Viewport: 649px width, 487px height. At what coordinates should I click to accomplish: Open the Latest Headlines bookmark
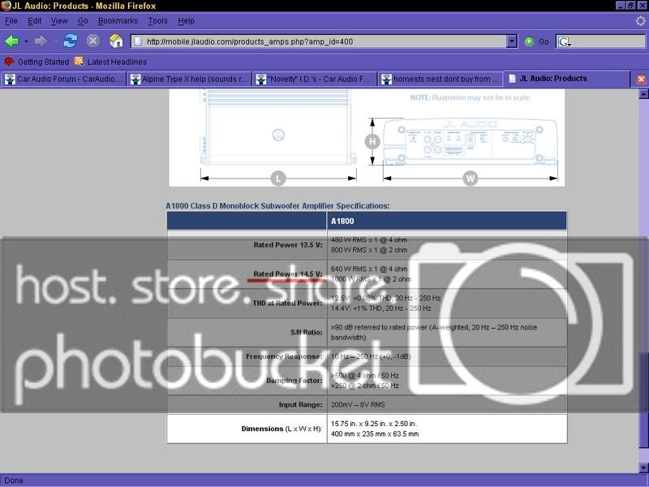click(x=117, y=62)
